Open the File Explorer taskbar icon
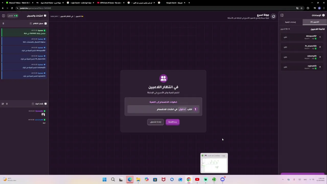Image resolution: width=327 pixels, height=184 pixels. point(138,179)
